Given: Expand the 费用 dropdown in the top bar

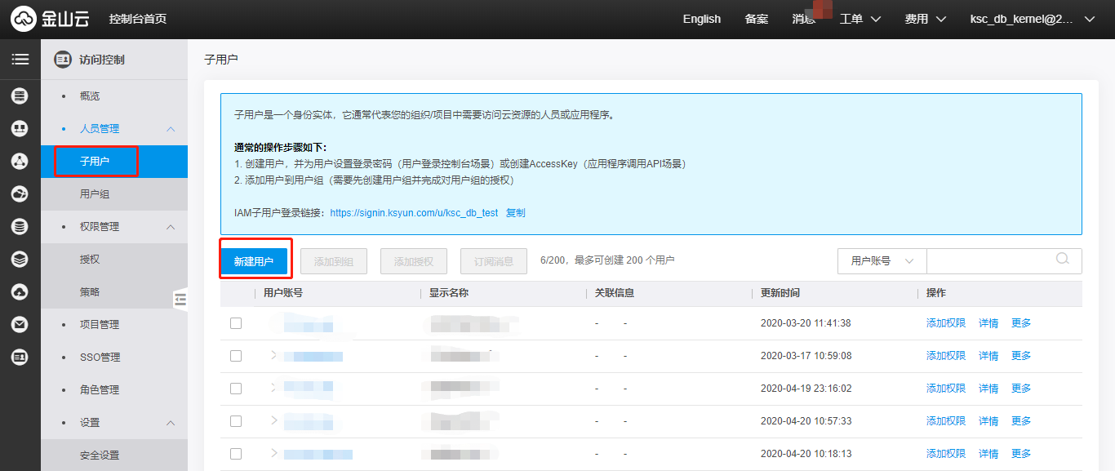Looking at the screenshot, I should tap(925, 19).
